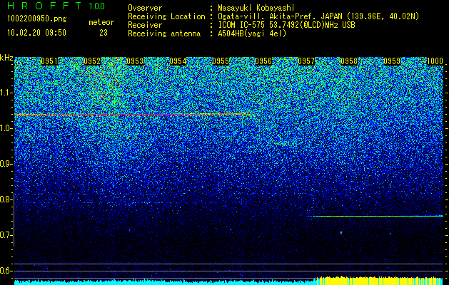
Task: Click the red carrier signal line near 1.04 kHz
Action: 132,114
